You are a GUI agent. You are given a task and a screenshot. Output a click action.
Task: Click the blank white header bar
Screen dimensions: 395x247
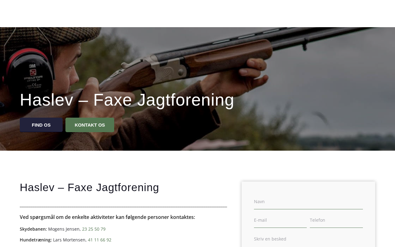pos(197,14)
